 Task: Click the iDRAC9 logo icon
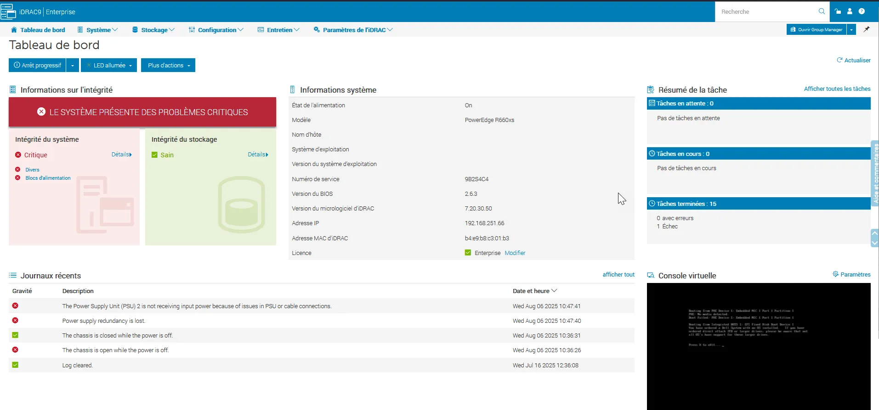click(x=8, y=12)
